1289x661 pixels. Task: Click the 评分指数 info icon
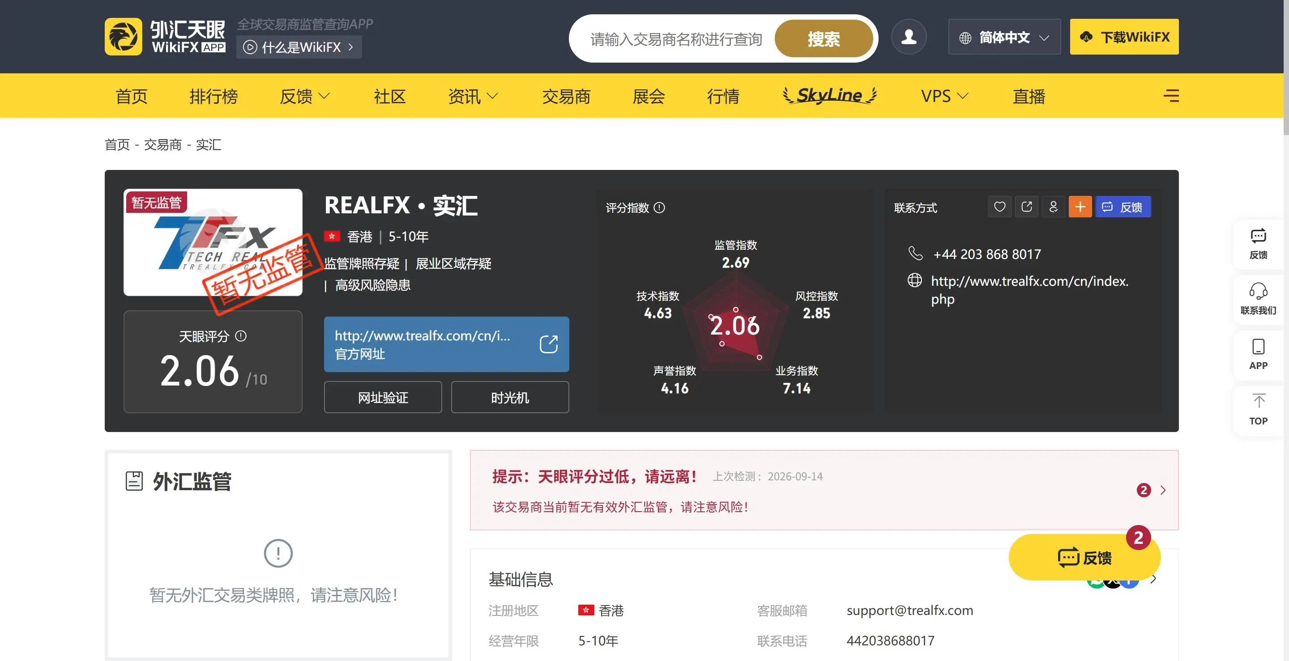pyautogui.click(x=660, y=208)
